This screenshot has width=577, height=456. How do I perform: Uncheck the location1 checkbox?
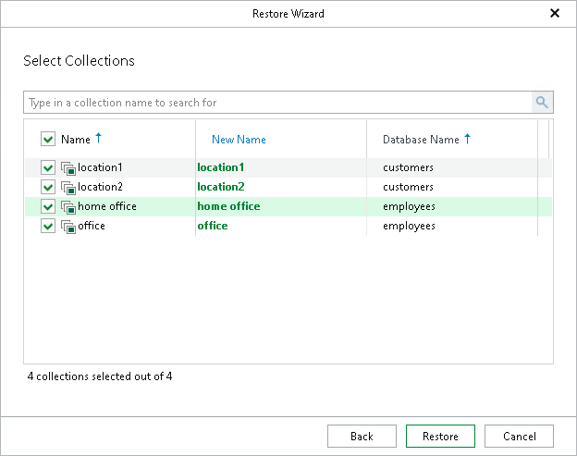pos(48,167)
